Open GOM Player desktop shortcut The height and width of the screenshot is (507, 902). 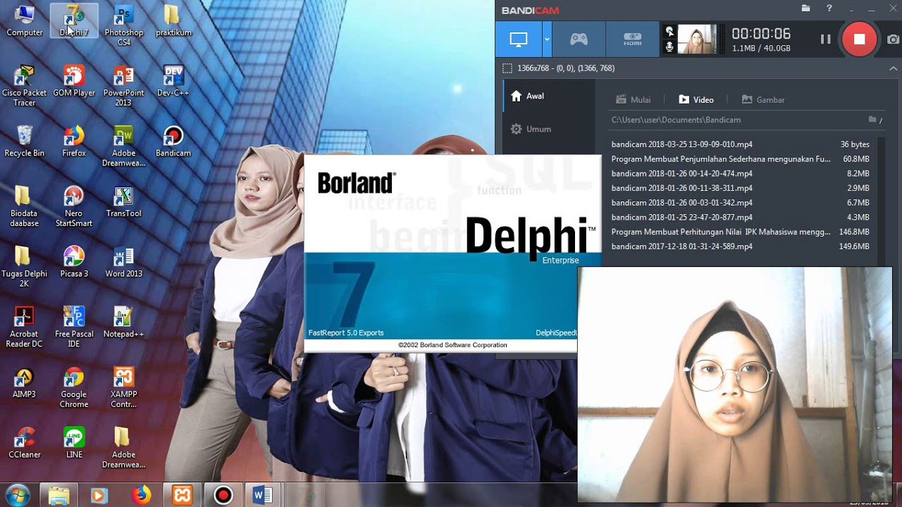[x=74, y=81]
